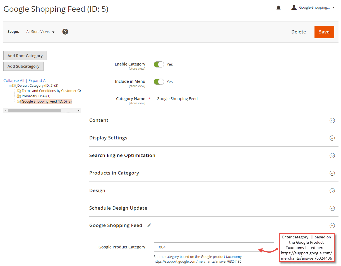Click the tree scrollbar left arrow
341x266 pixels.
coord(5,111)
